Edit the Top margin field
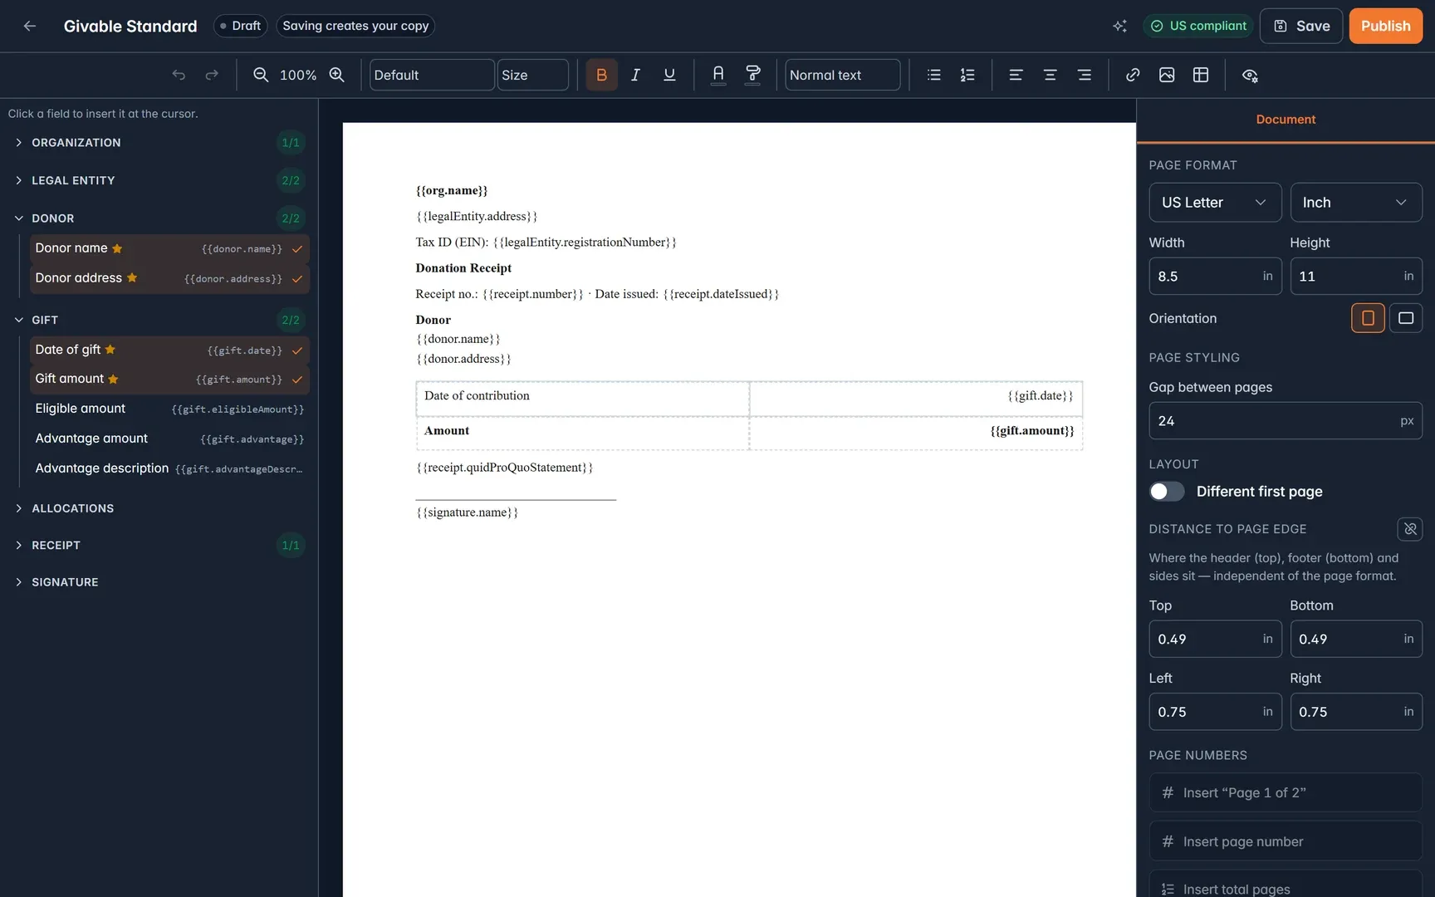The height and width of the screenshot is (897, 1435). [x=1215, y=639]
